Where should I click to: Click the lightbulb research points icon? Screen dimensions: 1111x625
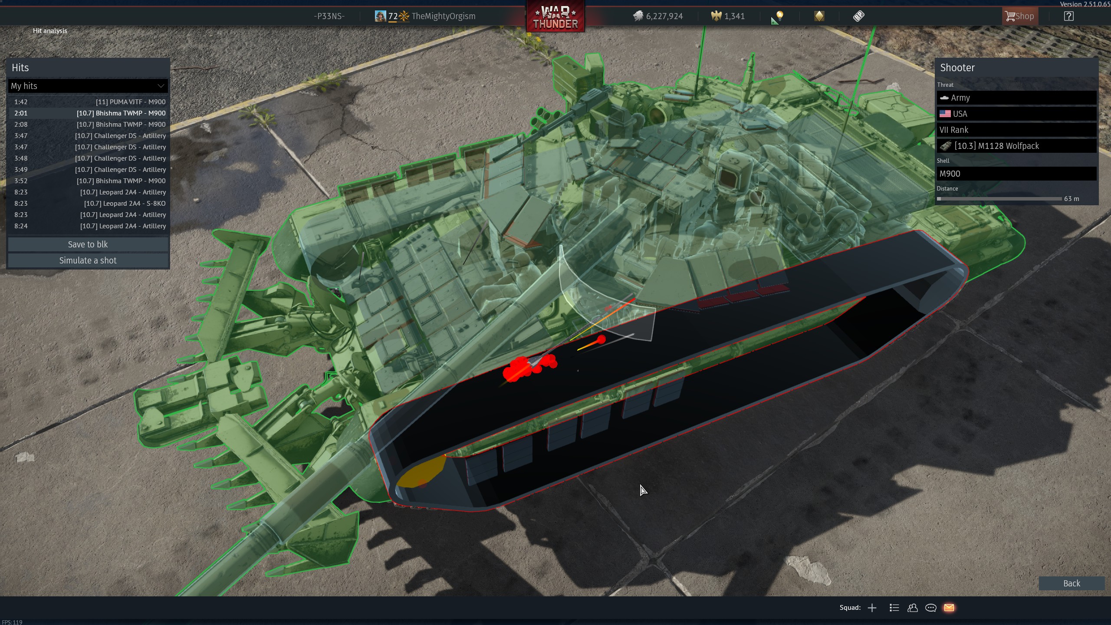[x=779, y=16]
